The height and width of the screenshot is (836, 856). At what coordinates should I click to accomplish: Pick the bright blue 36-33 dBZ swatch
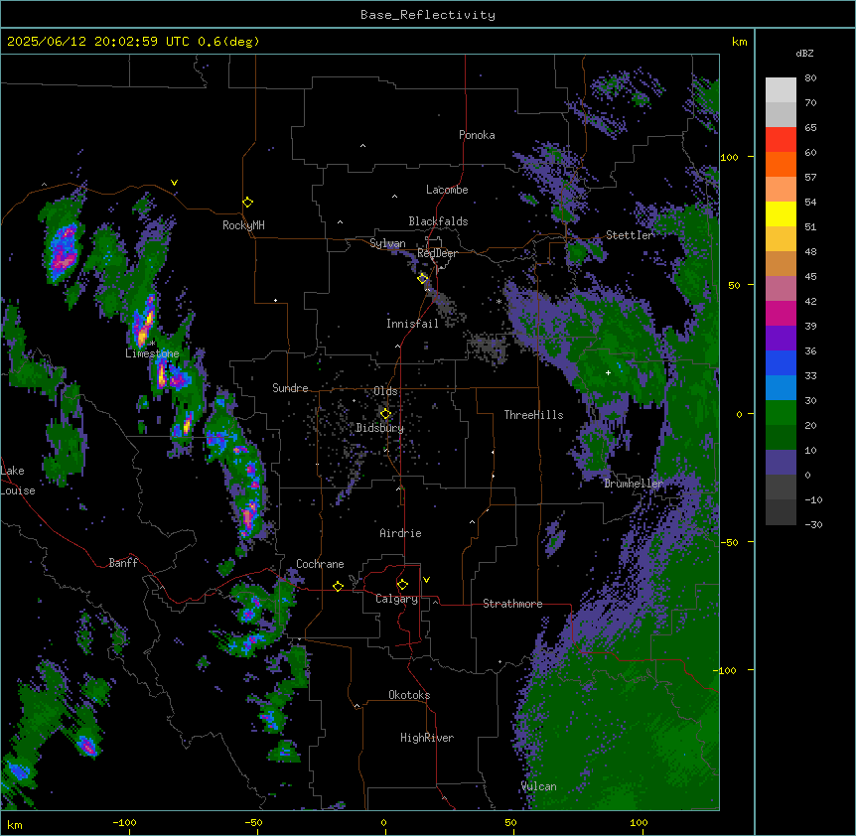tap(781, 363)
